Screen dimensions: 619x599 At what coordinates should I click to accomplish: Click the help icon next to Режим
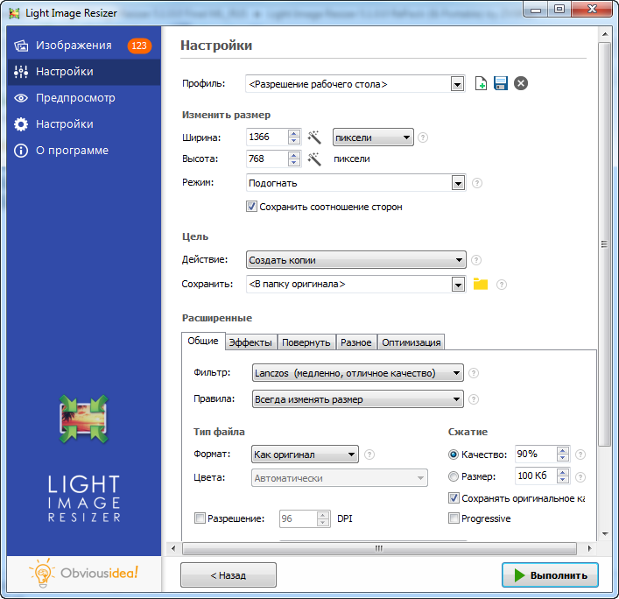[x=477, y=184]
